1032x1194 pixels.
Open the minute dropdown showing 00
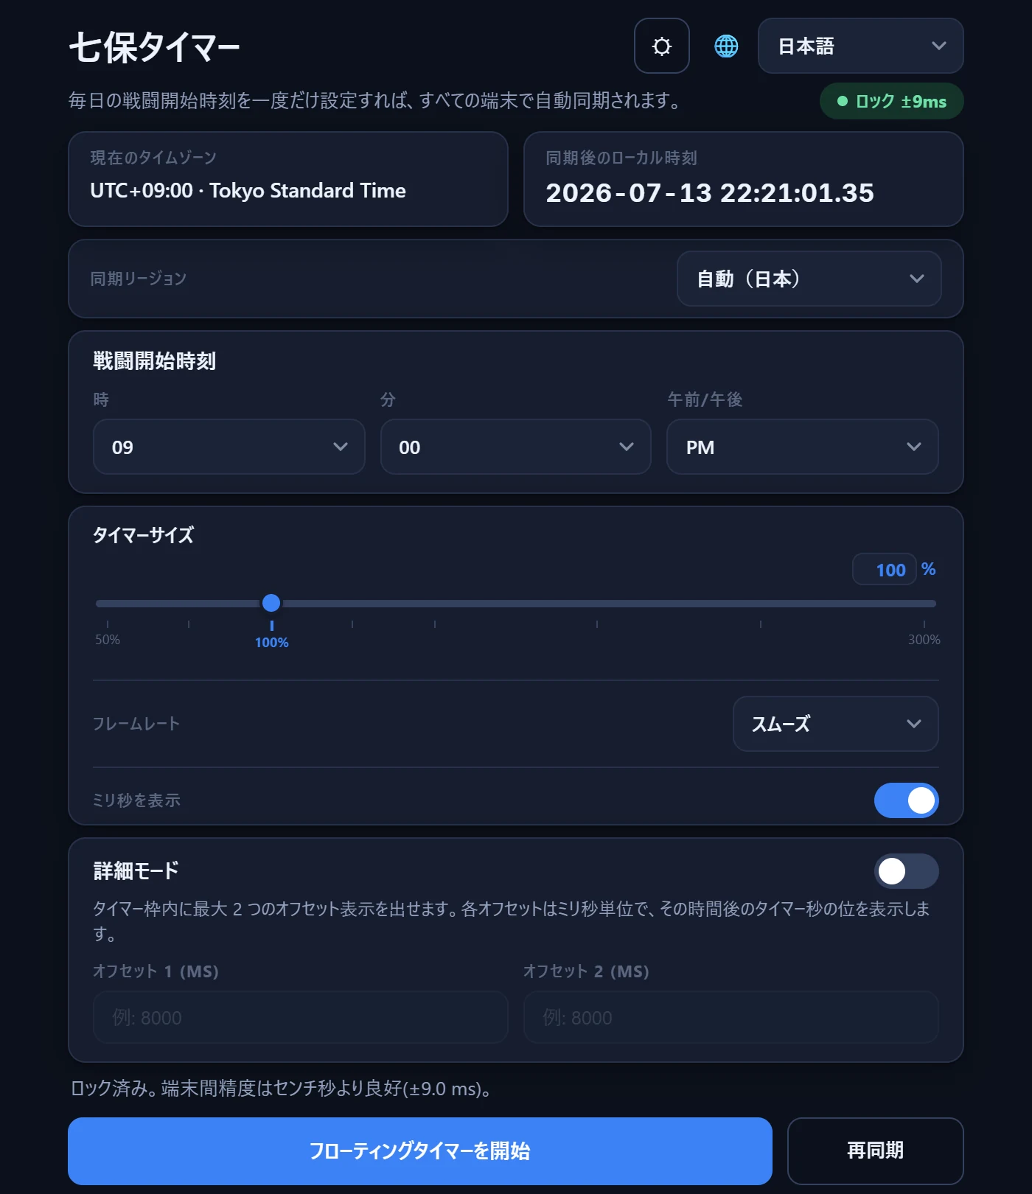click(x=515, y=447)
